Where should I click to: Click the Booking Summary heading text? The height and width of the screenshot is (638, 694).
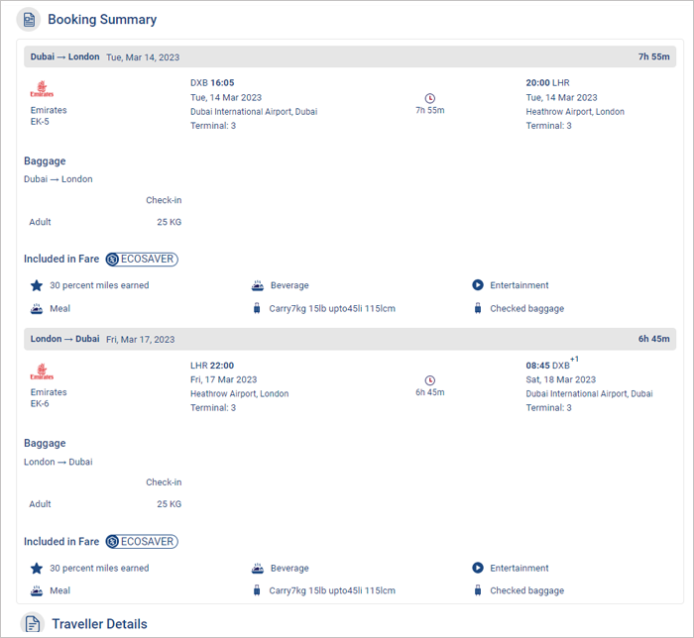(x=102, y=19)
